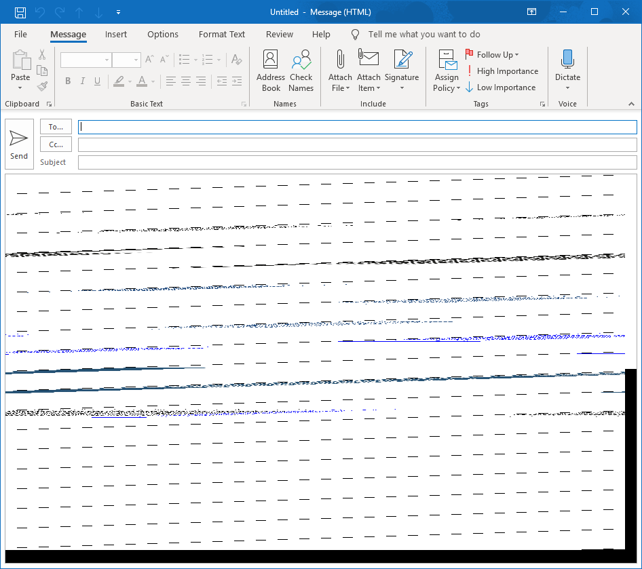Click the To... recipients button

pyautogui.click(x=56, y=127)
